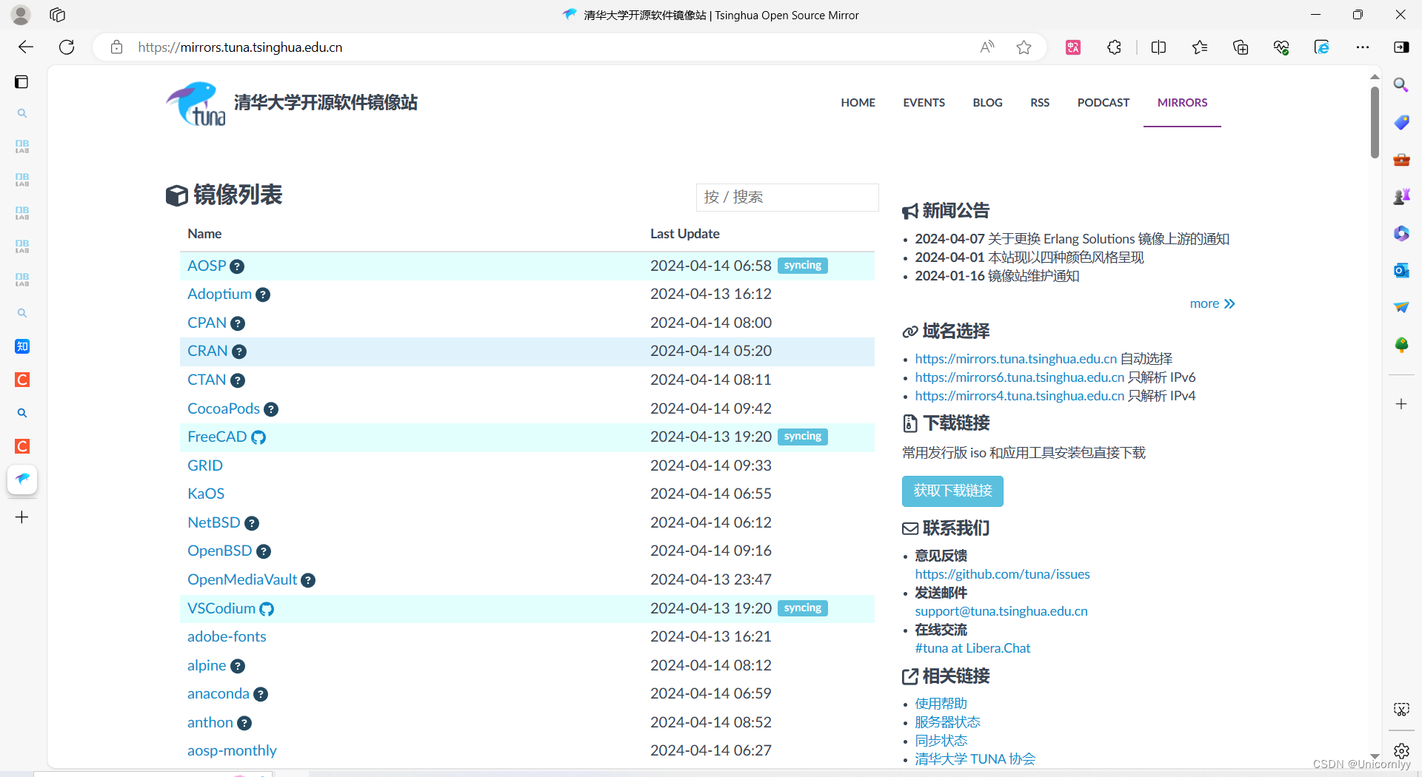Open the translate extension icon
The width and height of the screenshot is (1422, 777).
1073,47
